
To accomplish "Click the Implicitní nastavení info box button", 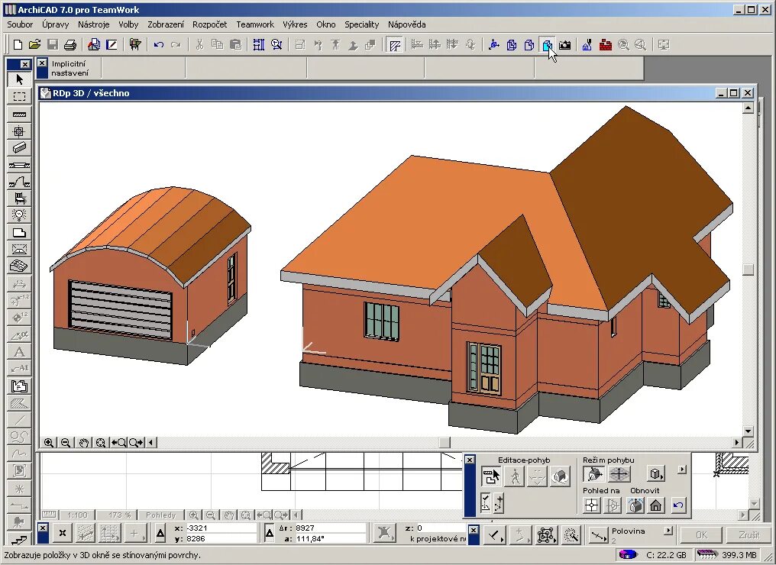I will (70, 68).
